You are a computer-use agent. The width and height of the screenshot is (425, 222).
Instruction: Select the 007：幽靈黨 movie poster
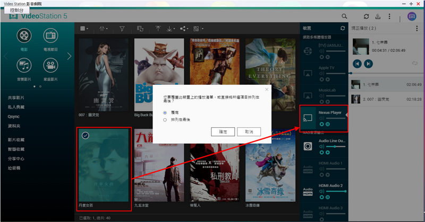[x=104, y=75]
